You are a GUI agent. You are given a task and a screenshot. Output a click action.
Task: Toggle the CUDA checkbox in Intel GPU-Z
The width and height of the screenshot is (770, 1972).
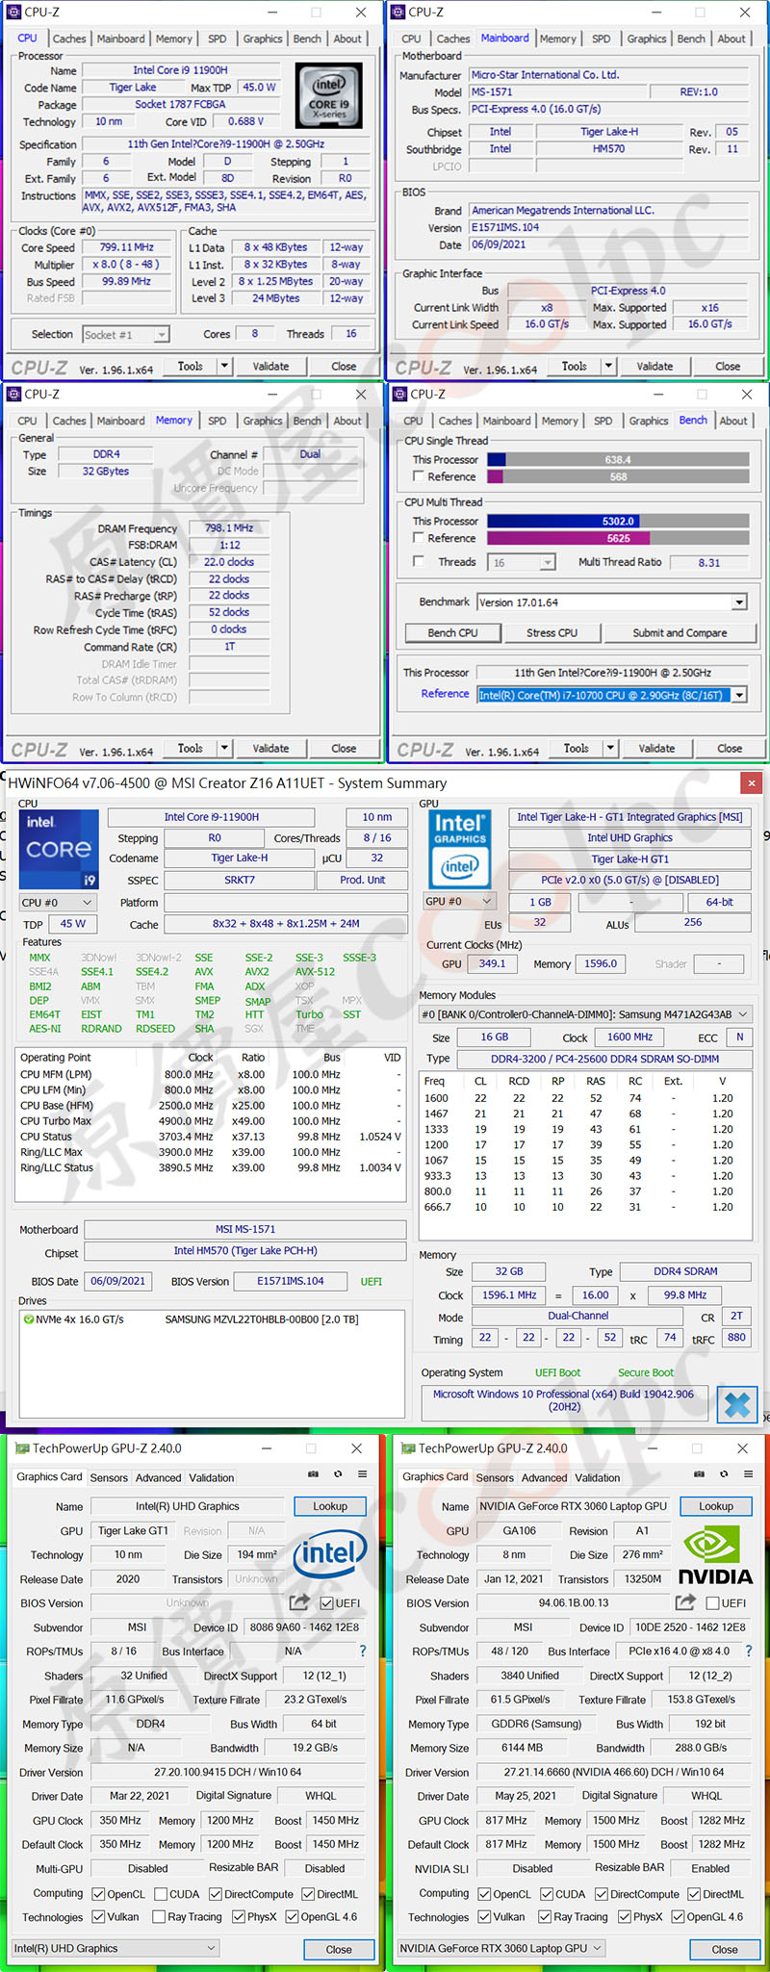pyautogui.click(x=160, y=1894)
